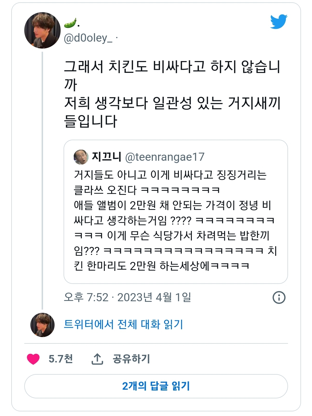Click the tweet text starting with 그래서 치킨도

point(172,66)
